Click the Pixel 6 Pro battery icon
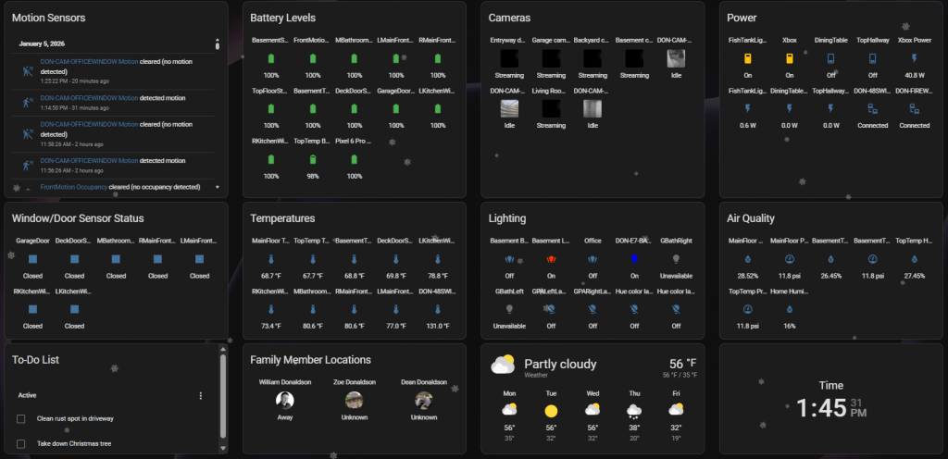948x459 pixels. tap(354, 159)
